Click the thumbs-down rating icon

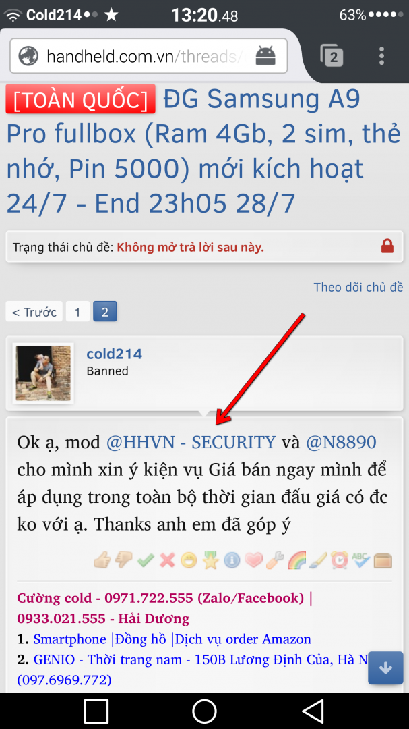click(x=123, y=560)
